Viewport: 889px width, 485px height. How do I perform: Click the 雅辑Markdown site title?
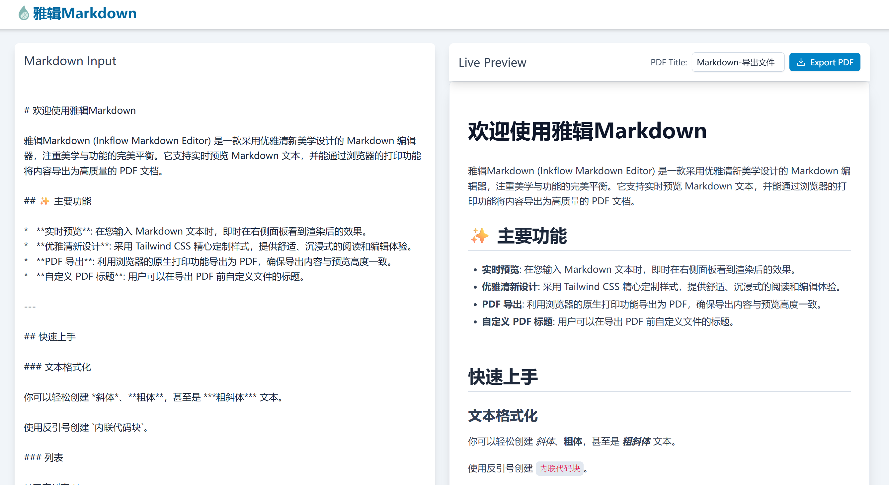tap(85, 13)
